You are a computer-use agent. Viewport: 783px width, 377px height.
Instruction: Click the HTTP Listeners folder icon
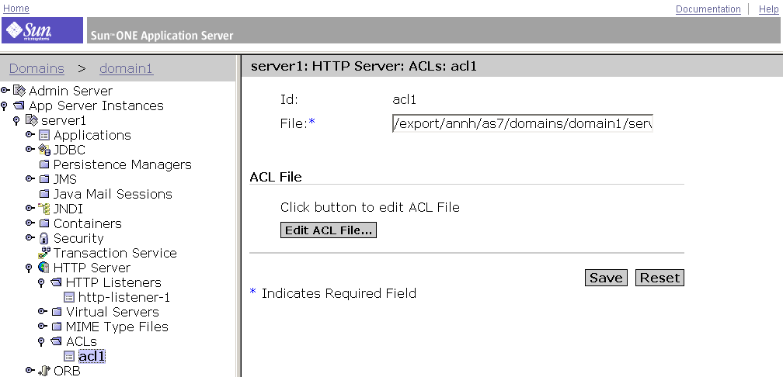click(57, 282)
